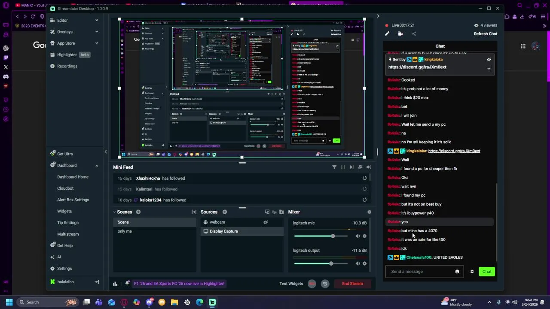The image size is (550, 309).
Task: Collapse the sidebar with the arrow next to halalalbo
Action: [x=97, y=282]
